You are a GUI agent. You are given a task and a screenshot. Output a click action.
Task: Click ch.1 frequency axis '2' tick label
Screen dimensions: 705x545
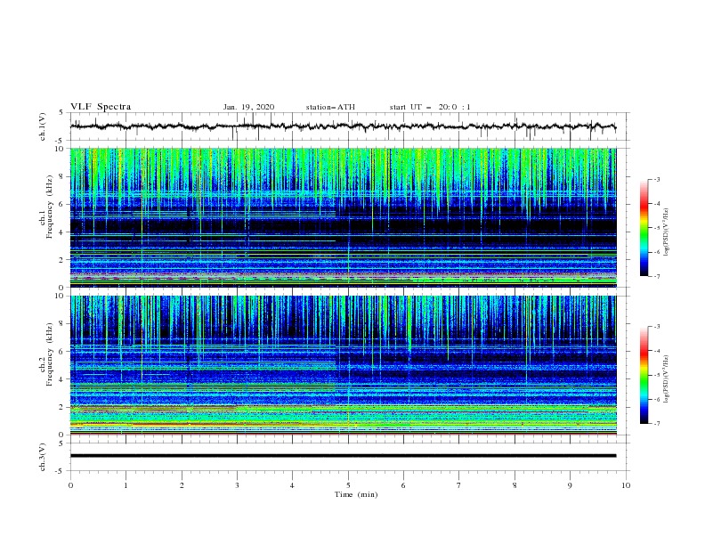62,259
